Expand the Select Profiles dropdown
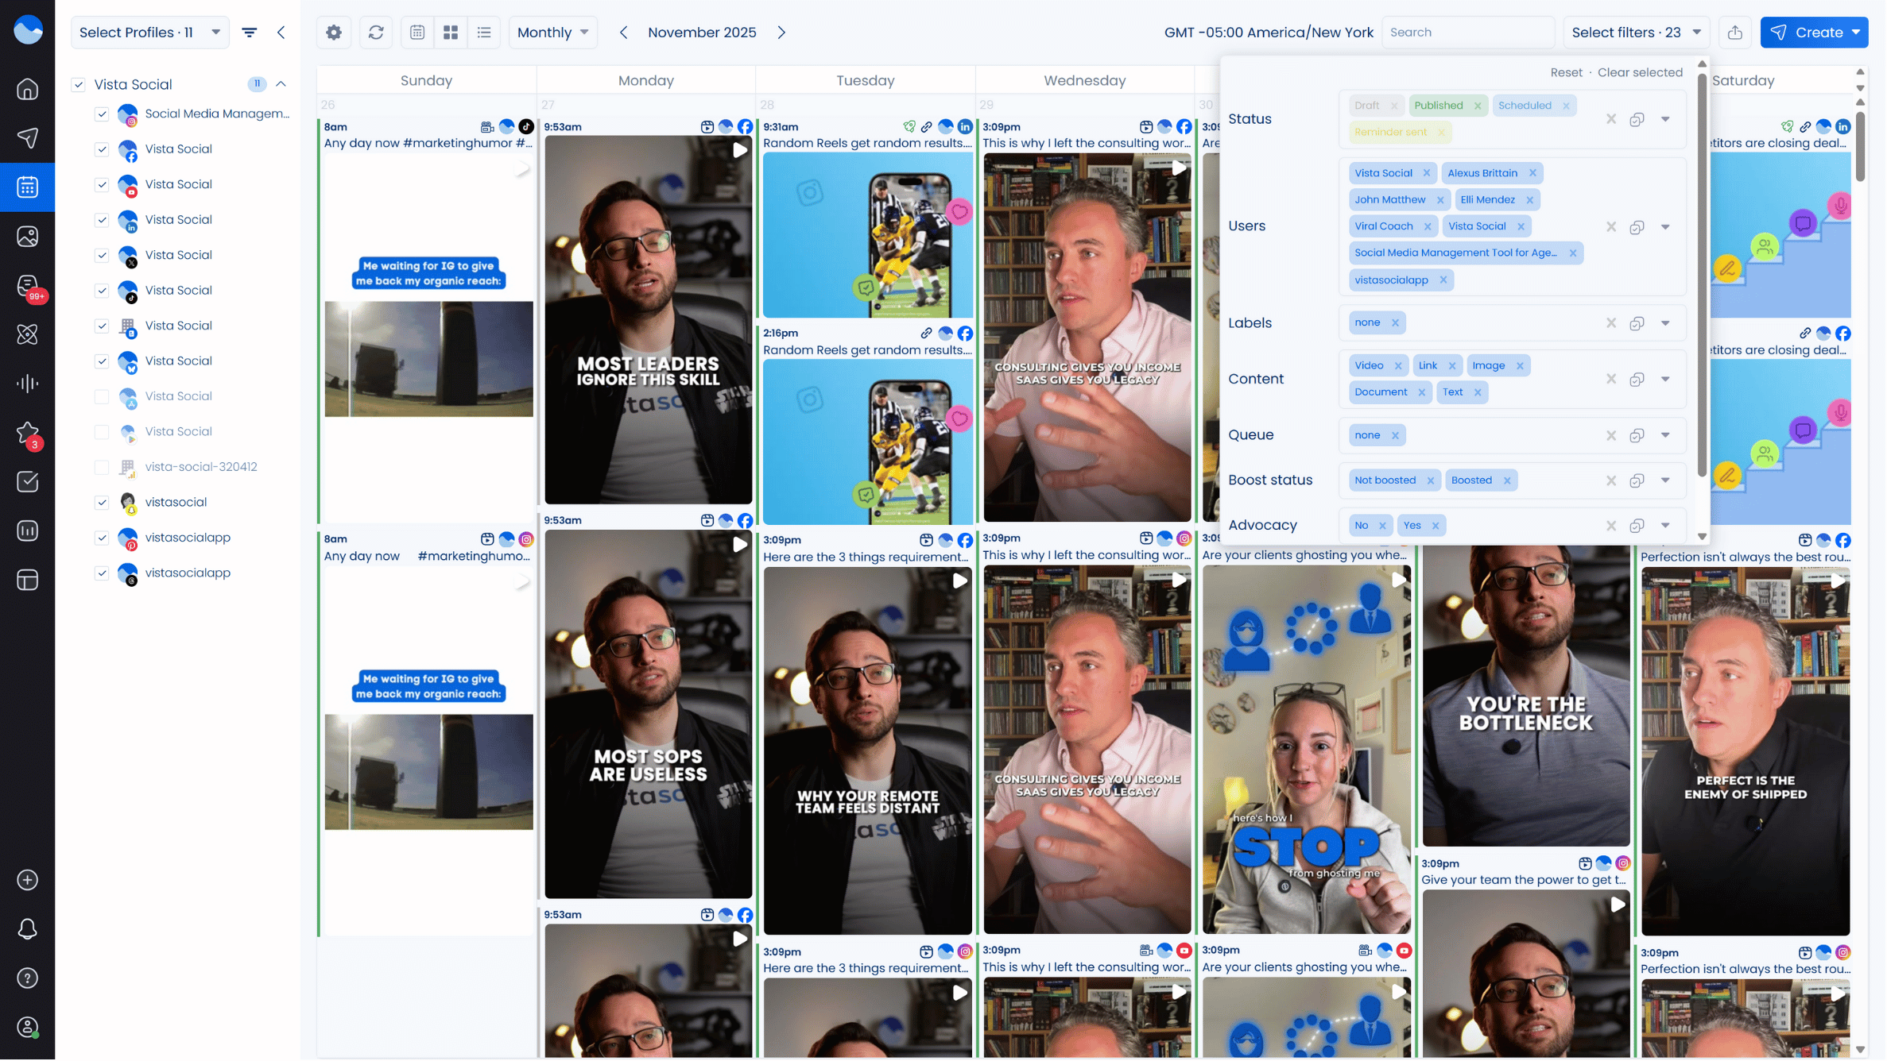Image resolution: width=1887 pixels, height=1061 pixels. point(149,33)
